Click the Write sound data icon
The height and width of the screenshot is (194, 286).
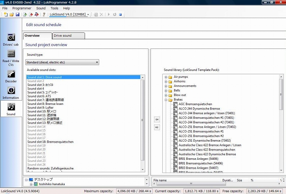[x=36, y=14]
